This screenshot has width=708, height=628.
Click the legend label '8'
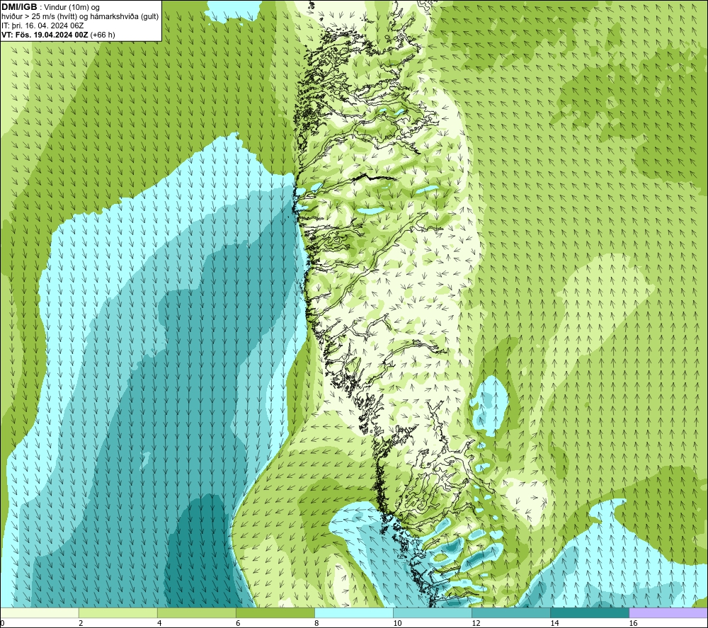point(316,623)
